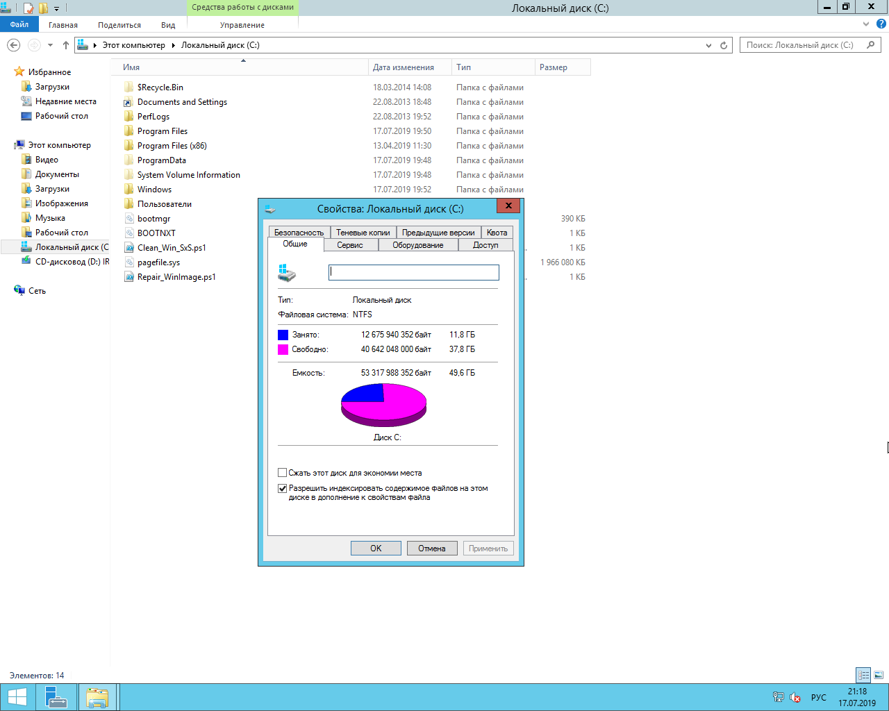
Task: Select the System Volume Information folder icon
Action: click(x=128, y=175)
